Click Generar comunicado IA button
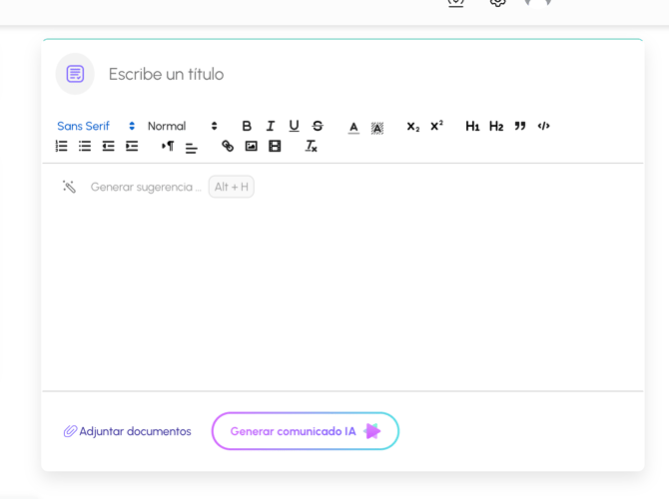This screenshot has height=499, width=669. [306, 431]
